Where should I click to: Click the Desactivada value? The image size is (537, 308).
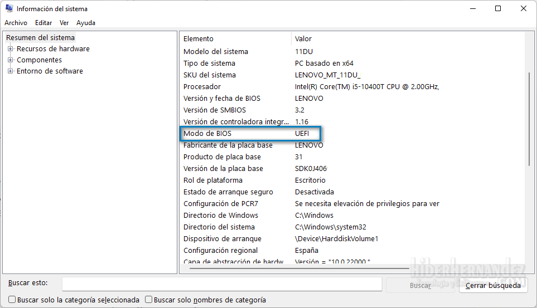pyautogui.click(x=315, y=192)
